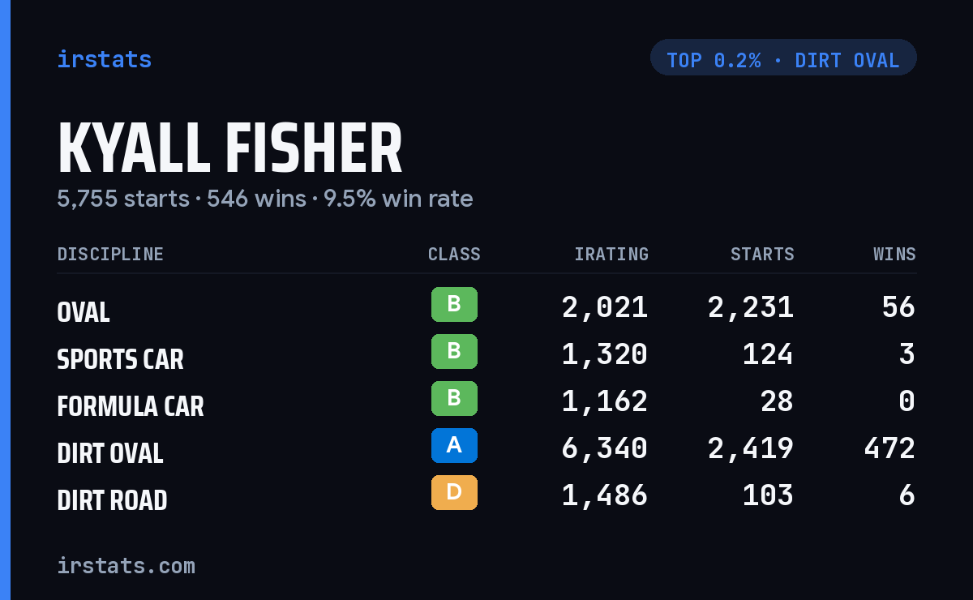
Task: Select the Dirt Oval discipline row
Action: pos(486,448)
